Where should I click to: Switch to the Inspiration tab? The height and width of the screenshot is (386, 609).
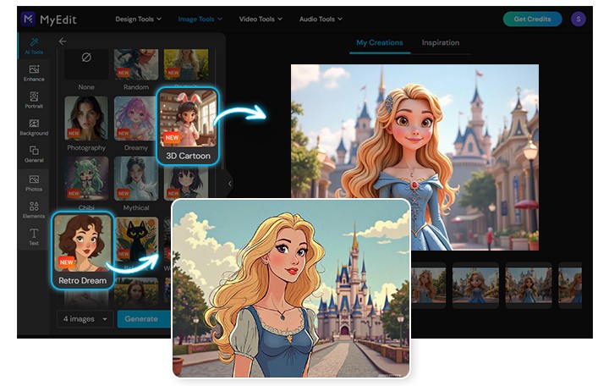(x=441, y=43)
